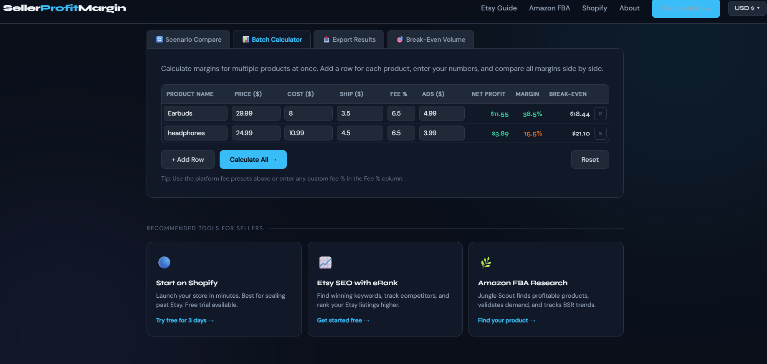767x364 pixels.
Task: Edit the headphones product name field
Action: pyautogui.click(x=195, y=133)
